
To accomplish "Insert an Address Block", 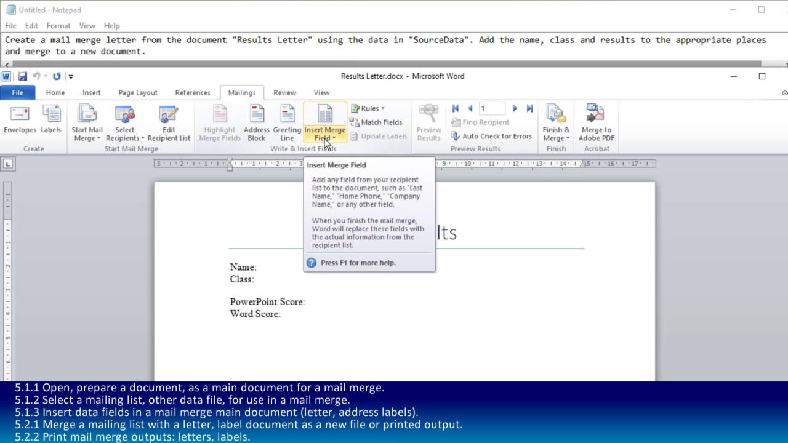I will click(x=257, y=123).
